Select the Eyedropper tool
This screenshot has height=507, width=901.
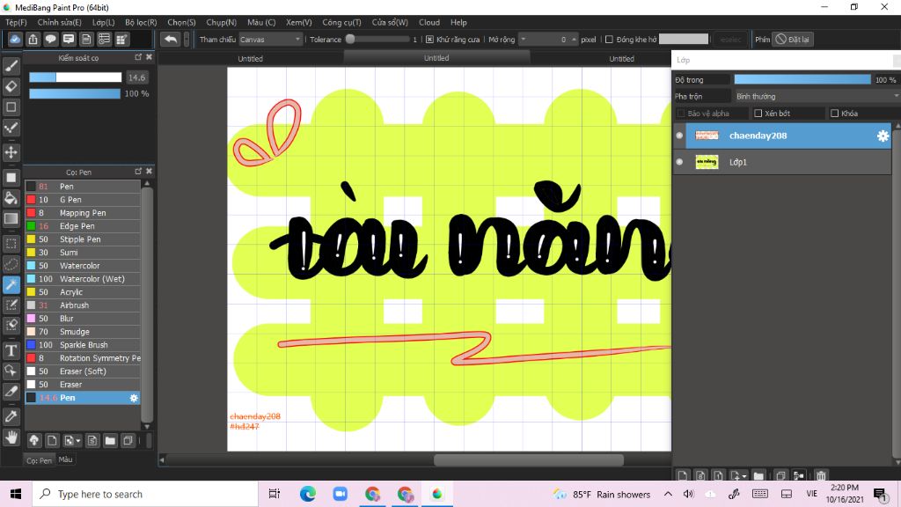(x=11, y=416)
